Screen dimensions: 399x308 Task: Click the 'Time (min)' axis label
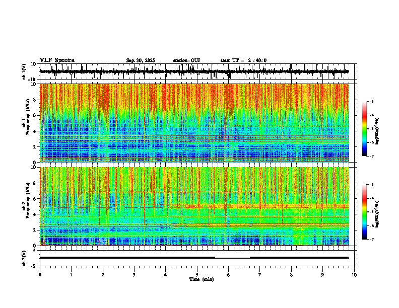202,279
